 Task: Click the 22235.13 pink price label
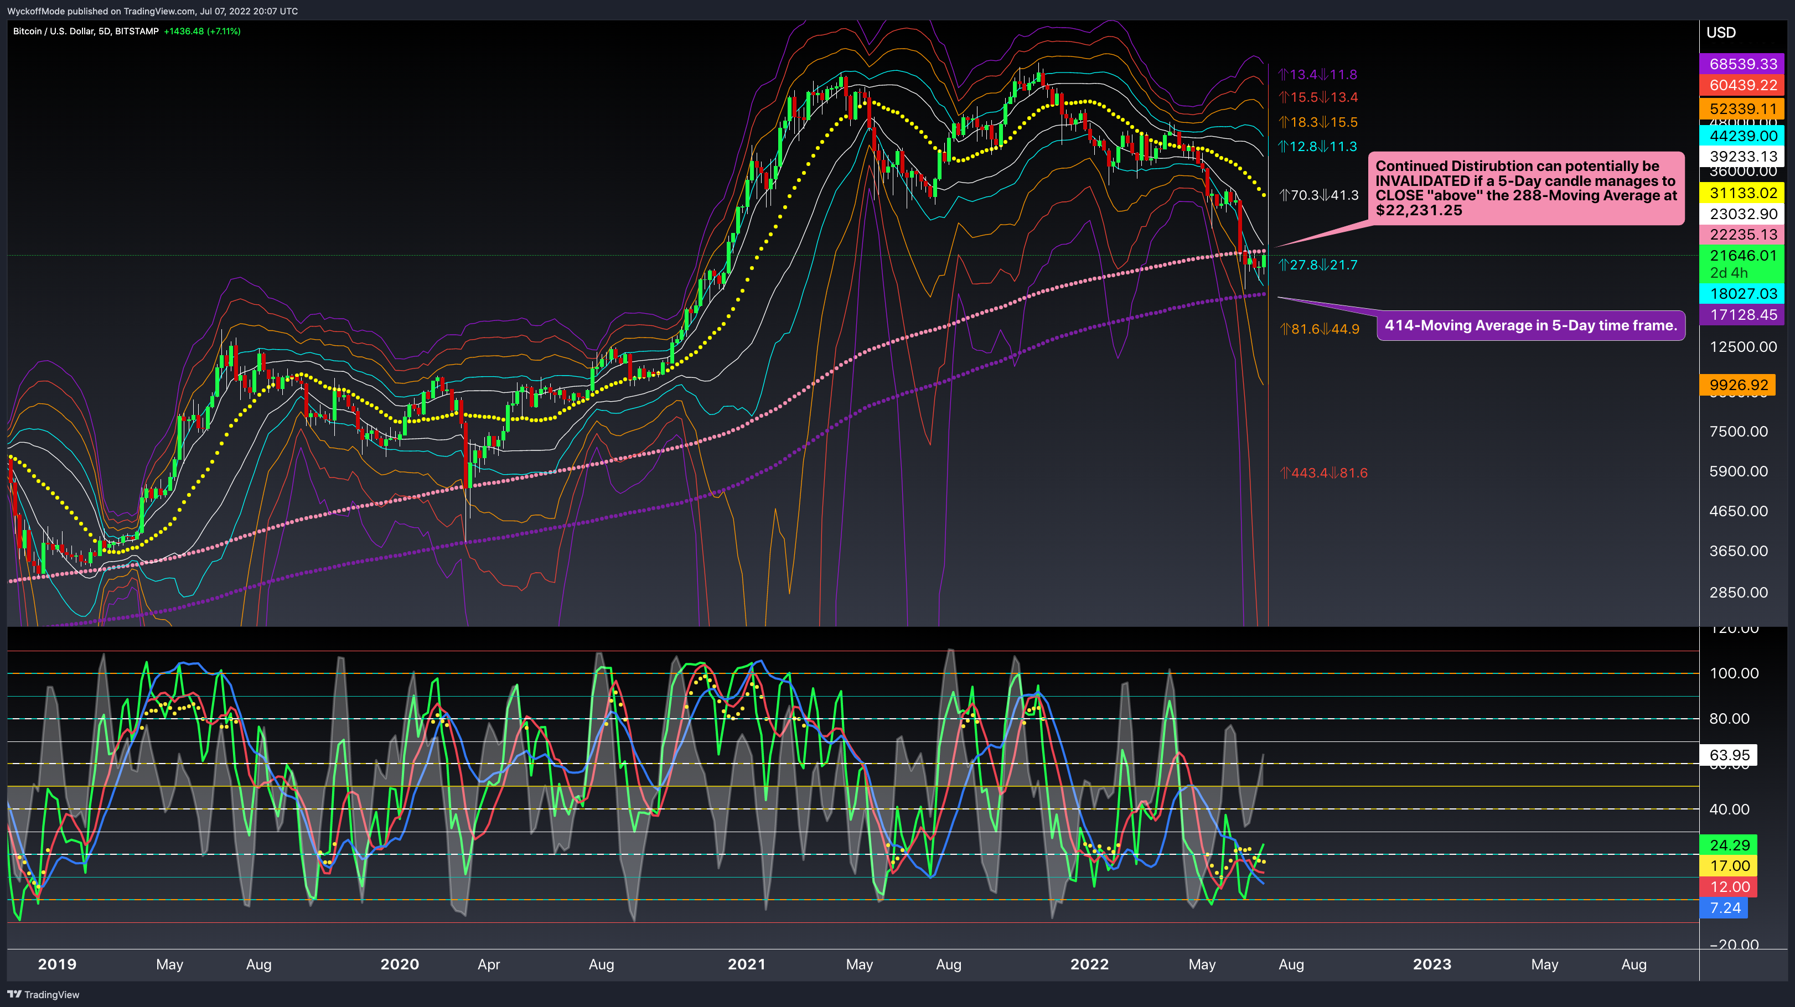coord(1742,234)
